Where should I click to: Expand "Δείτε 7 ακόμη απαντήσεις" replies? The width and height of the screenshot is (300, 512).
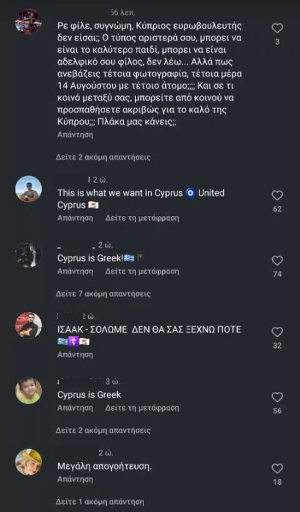point(103,294)
